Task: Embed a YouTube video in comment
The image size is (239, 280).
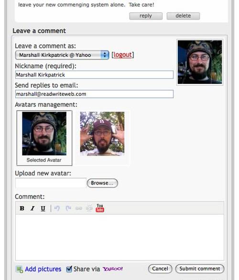Action: (100, 208)
